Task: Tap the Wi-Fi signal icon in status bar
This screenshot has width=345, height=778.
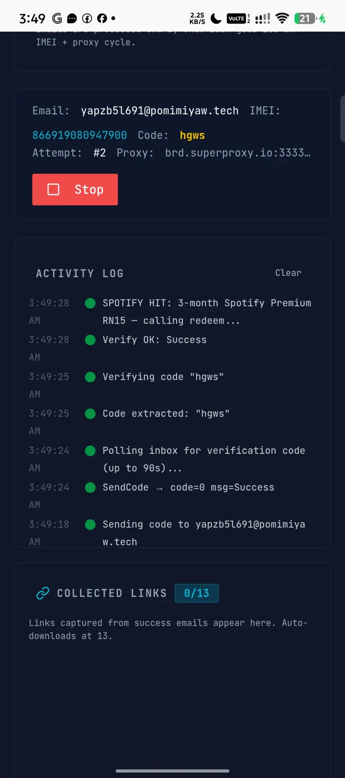Action: 282,18
